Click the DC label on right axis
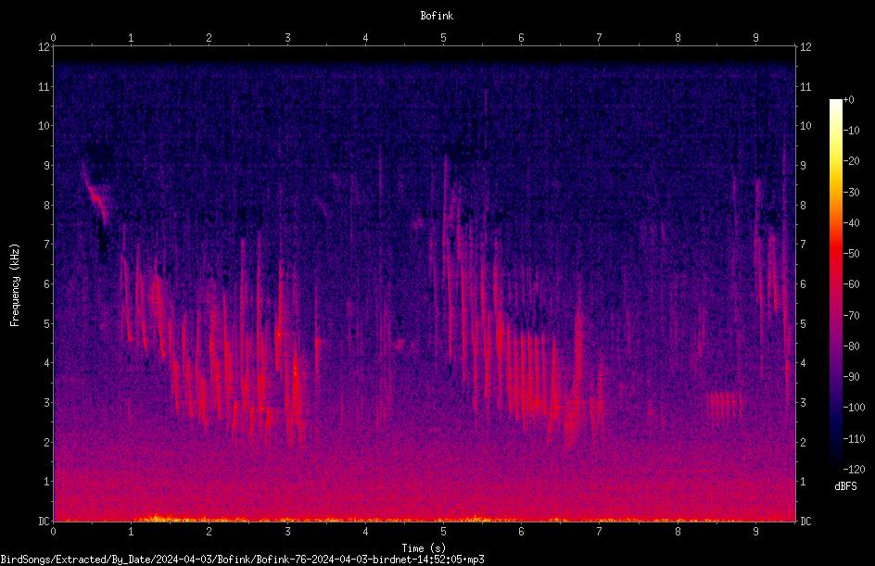Image resolution: width=875 pixels, height=566 pixels. (x=805, y=521)
